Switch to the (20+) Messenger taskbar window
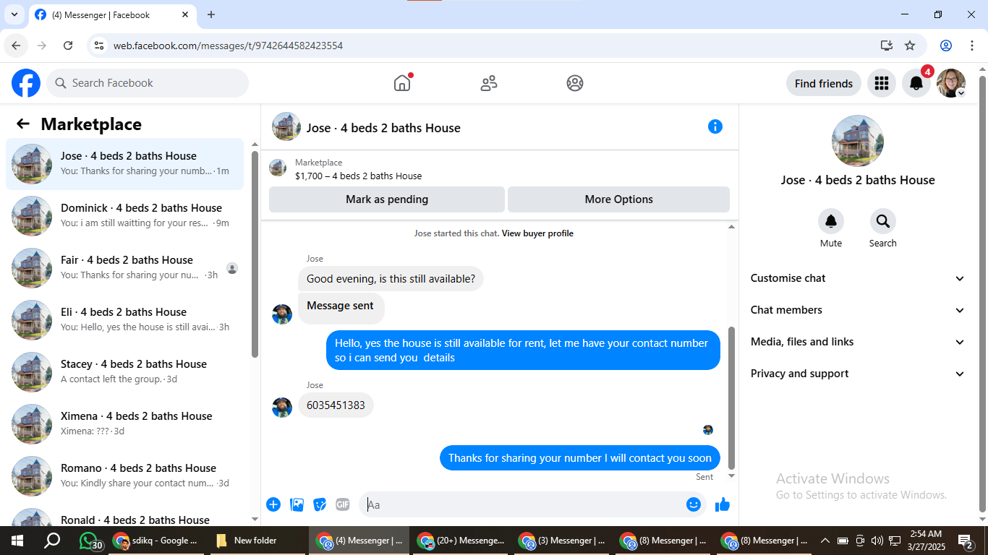Screen dimensions: 988x555 coord(461,541)
